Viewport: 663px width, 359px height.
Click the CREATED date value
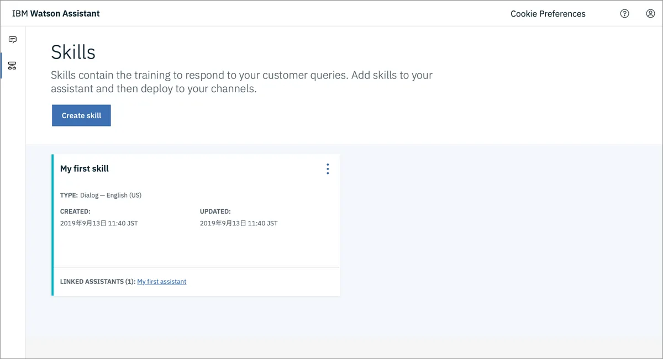tap(99, 224)
